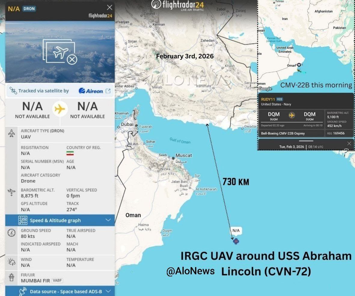Click the FIR/UIR control tower icon

[12, 277]
